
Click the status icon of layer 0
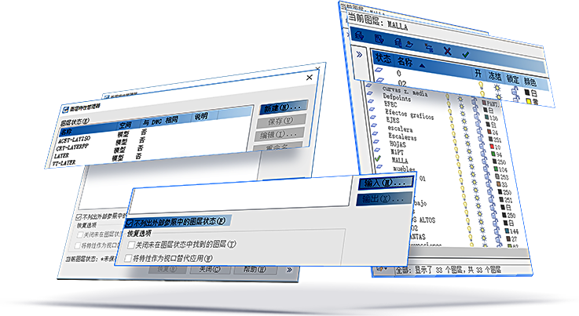click(379, 70)
